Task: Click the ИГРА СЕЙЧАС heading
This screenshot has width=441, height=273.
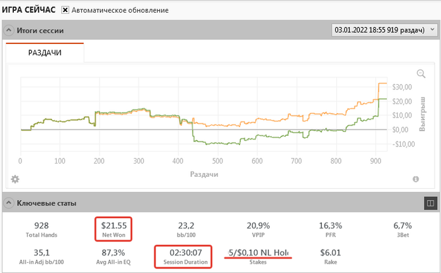Action: tap(29, 11)
